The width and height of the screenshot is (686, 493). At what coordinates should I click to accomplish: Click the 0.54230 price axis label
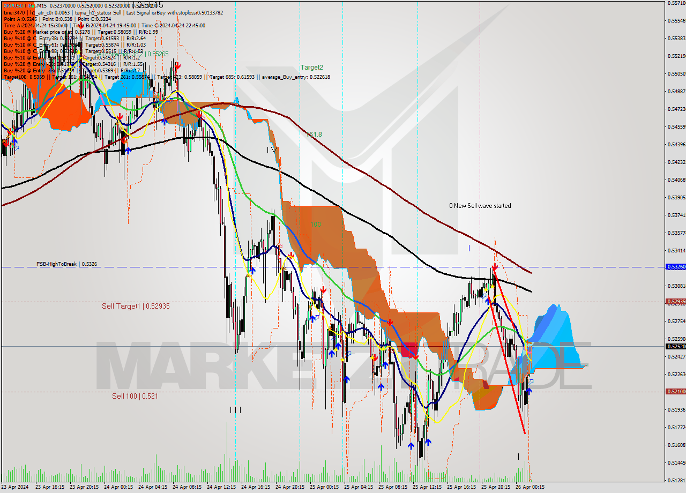[x=676, y=162]
